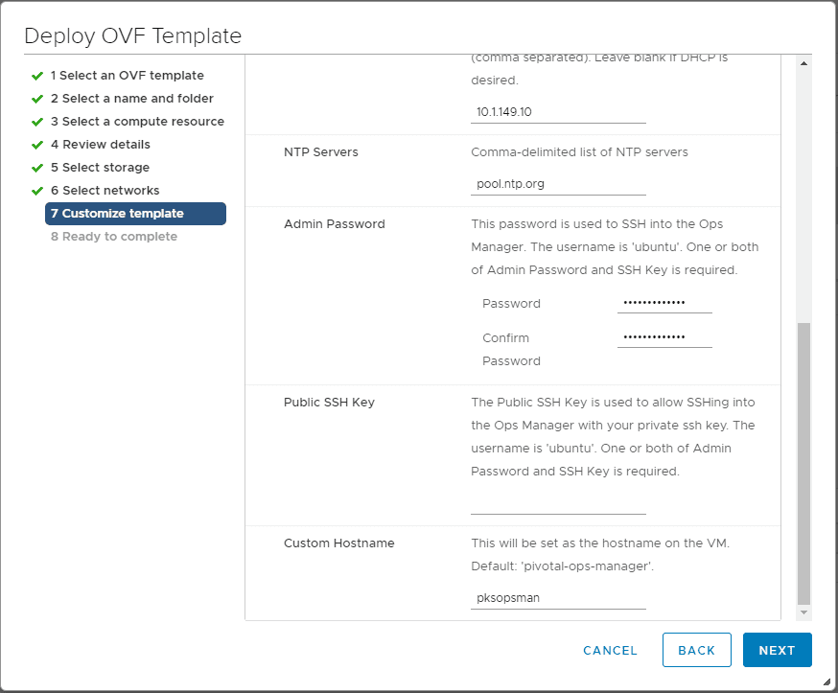Click the scrollbar up arrow
Screen dimensions: 838x693
pyautogui.click(x=803, y=62)
